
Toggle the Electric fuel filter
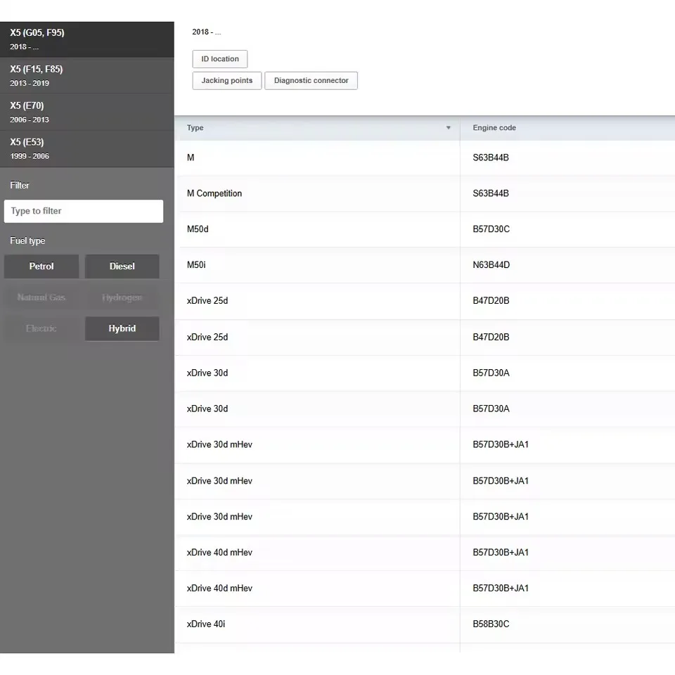(41, 328)
